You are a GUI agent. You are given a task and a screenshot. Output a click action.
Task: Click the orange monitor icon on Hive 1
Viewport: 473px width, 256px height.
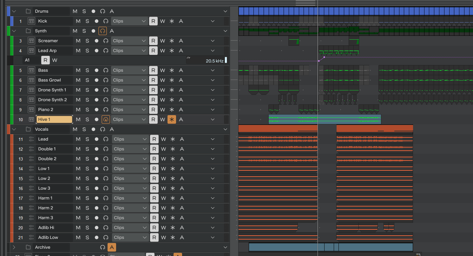pyautogui.click(x=106, y=120)
